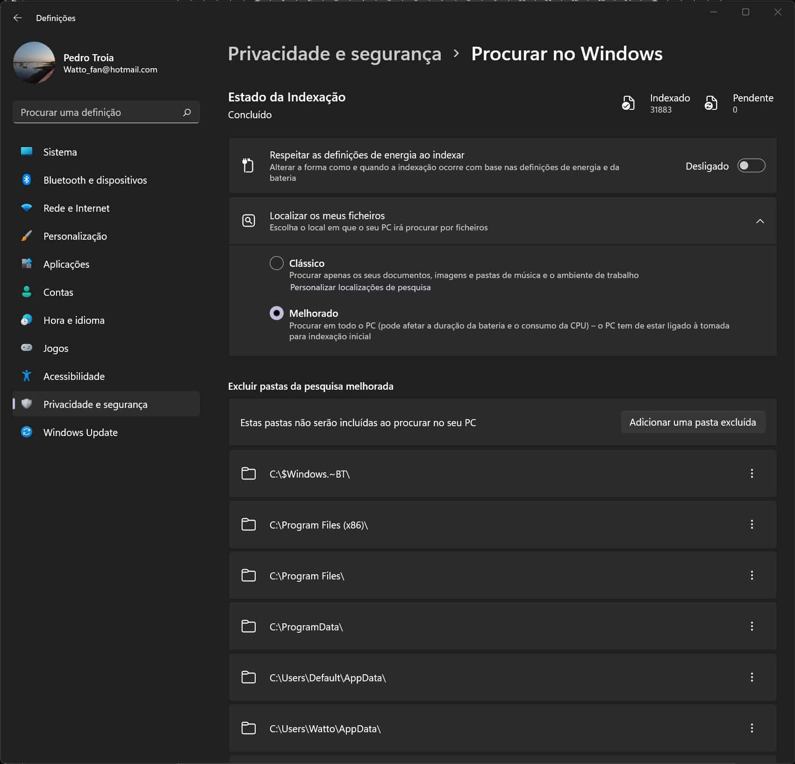Image resolution: width=795 pixels, height=764 pixels.
Task: Click the Windows Update sync icon
Action: [27, 432]
